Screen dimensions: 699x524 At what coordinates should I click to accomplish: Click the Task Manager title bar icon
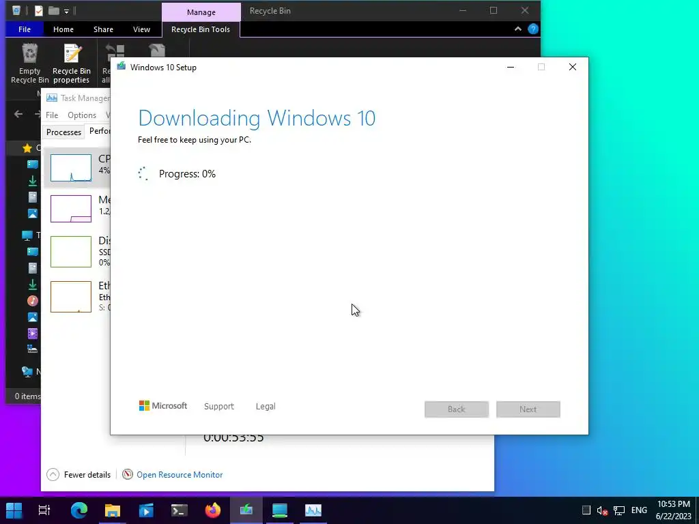(52, 98)
